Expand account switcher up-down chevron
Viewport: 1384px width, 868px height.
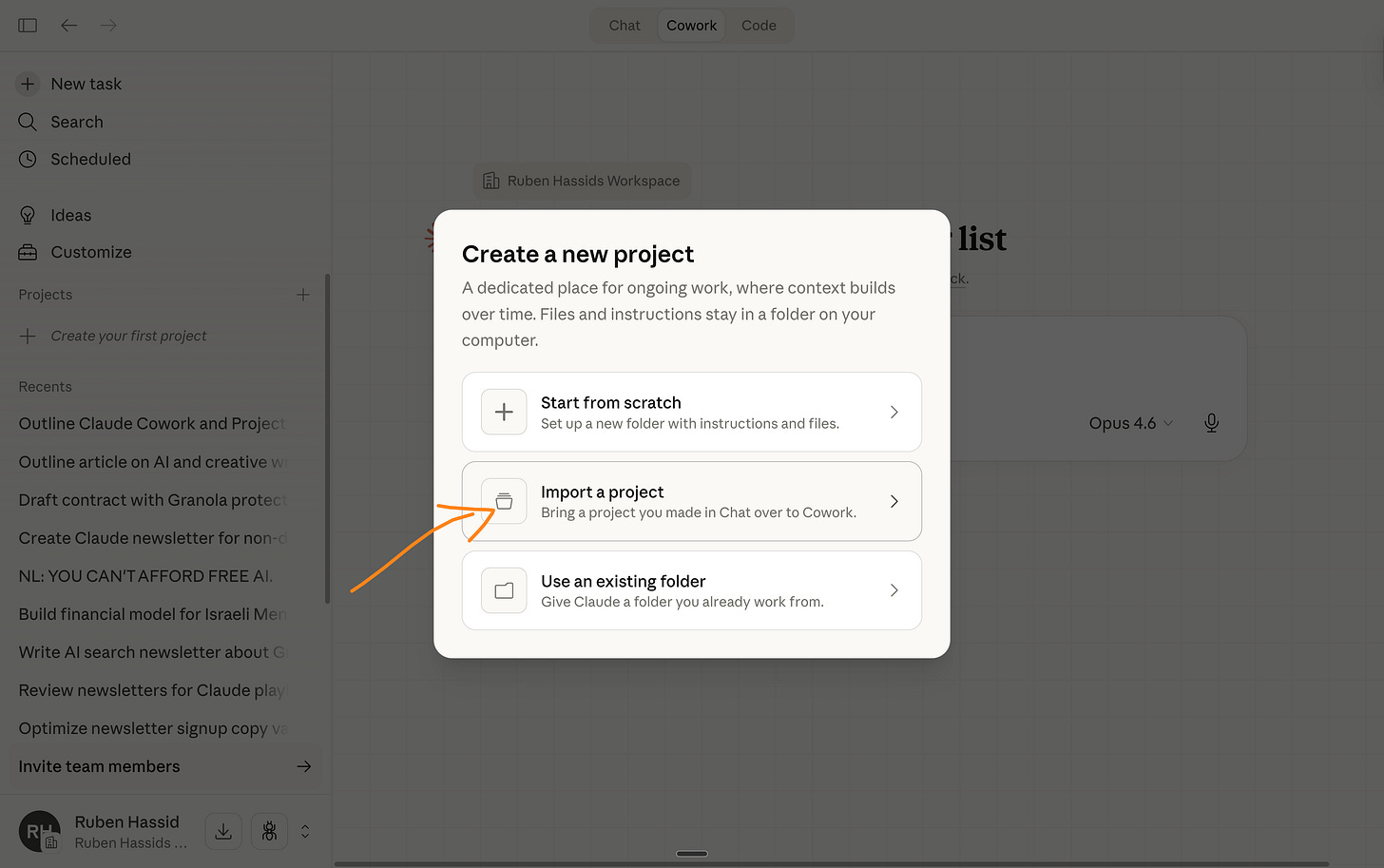point(305,832)
